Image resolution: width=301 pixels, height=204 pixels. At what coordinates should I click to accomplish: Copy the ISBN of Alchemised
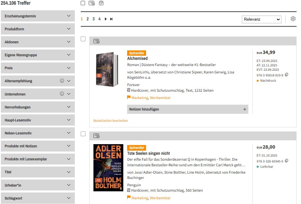click(x=287, y=75)
